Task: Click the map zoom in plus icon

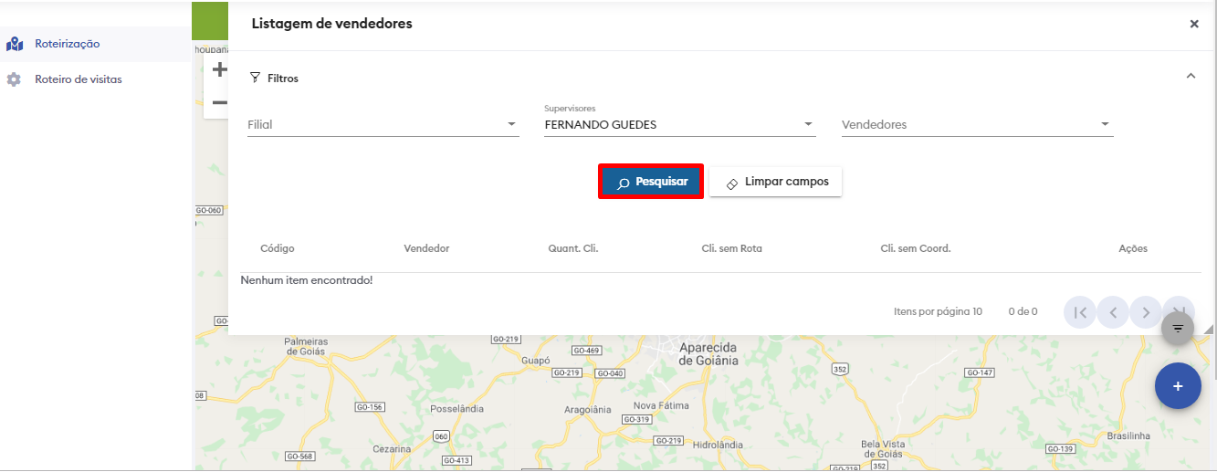Action: [x=219, y=69]
